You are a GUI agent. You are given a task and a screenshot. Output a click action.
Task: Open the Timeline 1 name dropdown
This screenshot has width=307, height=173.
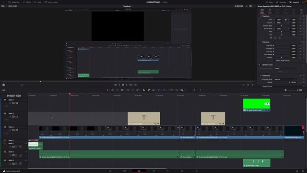tap(128, 6)
